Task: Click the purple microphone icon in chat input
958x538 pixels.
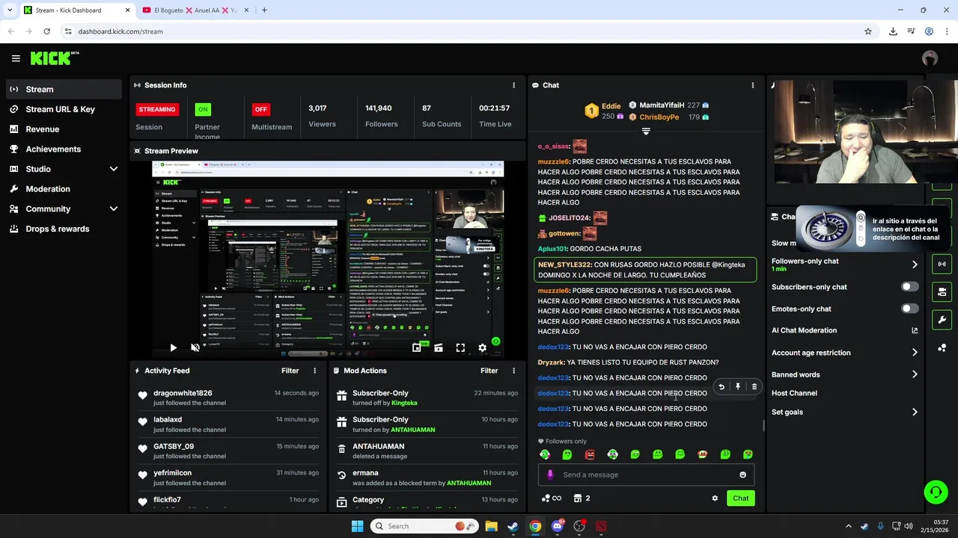Action: point(550,474)
